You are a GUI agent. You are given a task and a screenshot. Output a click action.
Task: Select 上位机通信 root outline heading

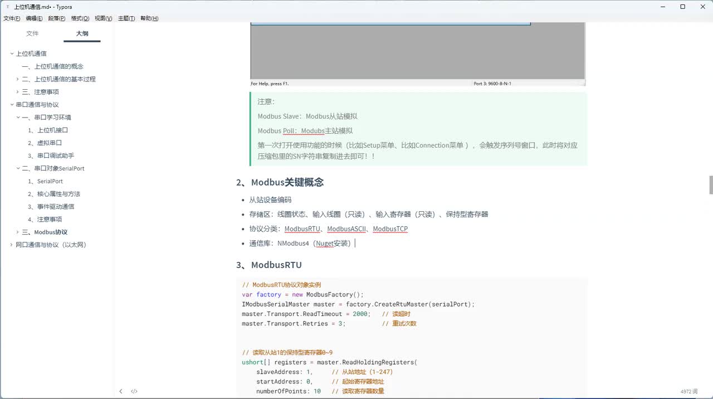pyautogui.click(x=31, y=53)
